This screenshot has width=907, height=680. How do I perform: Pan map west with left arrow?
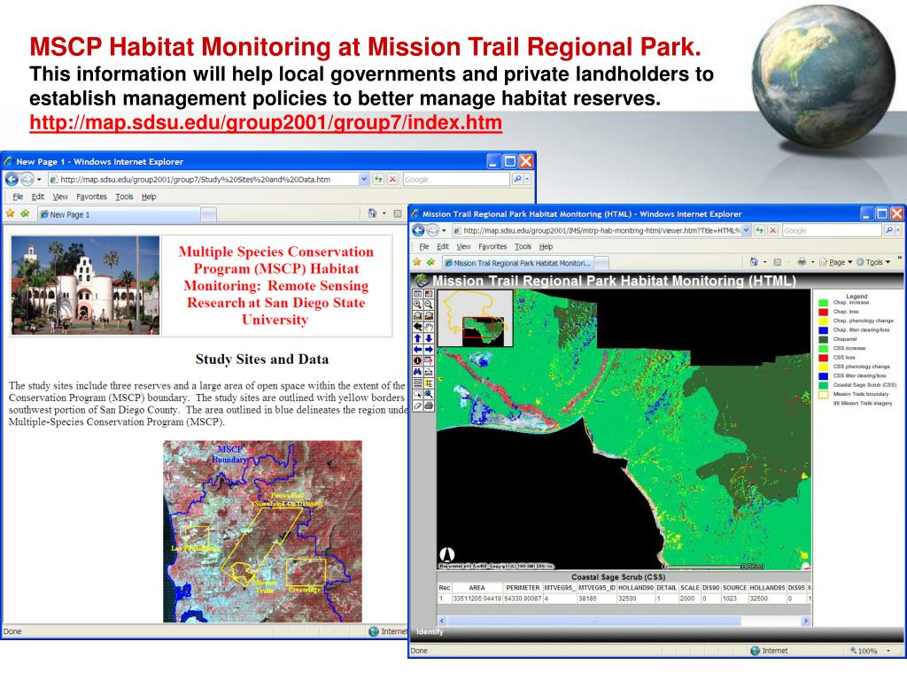tap(418, 350)
